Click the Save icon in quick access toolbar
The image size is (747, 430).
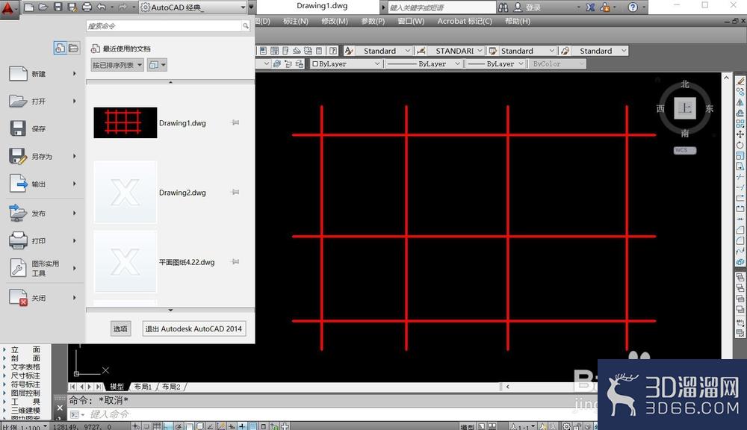pyautogui.click(x=58, y=7)
